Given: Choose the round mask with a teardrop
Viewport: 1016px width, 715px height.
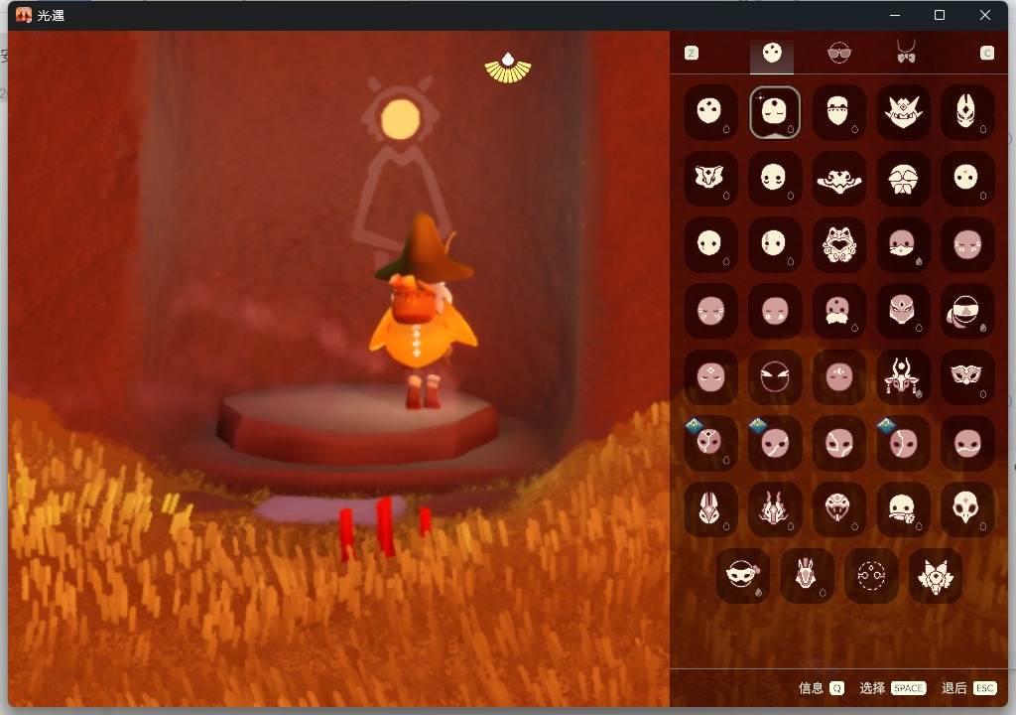Looking at the screenshot, I should coord(710,244).
